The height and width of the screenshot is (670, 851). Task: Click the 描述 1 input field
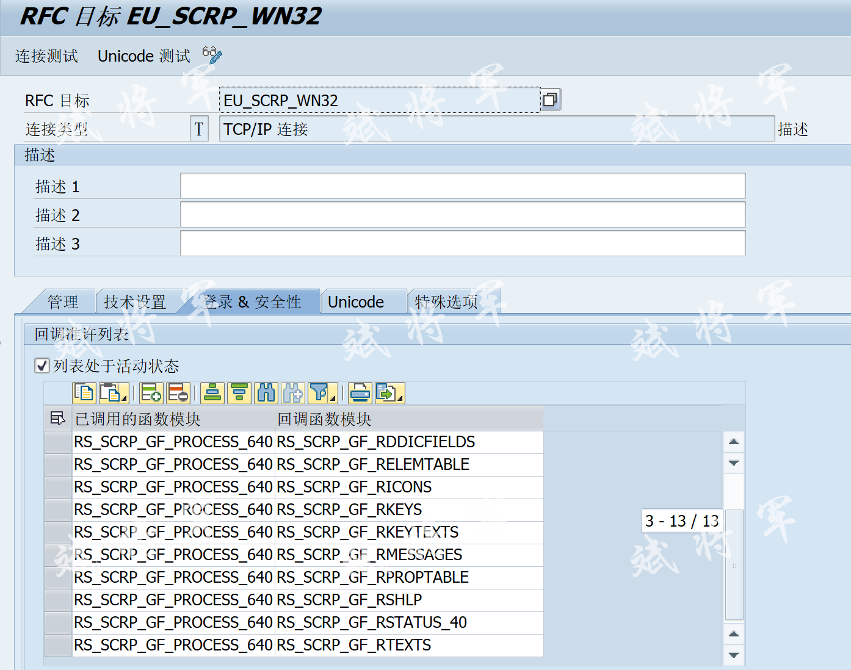[463, 186]
